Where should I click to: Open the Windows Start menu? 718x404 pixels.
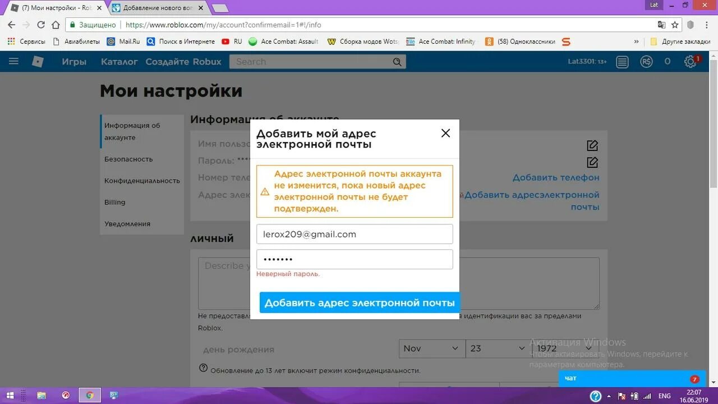tap(11, 396)
